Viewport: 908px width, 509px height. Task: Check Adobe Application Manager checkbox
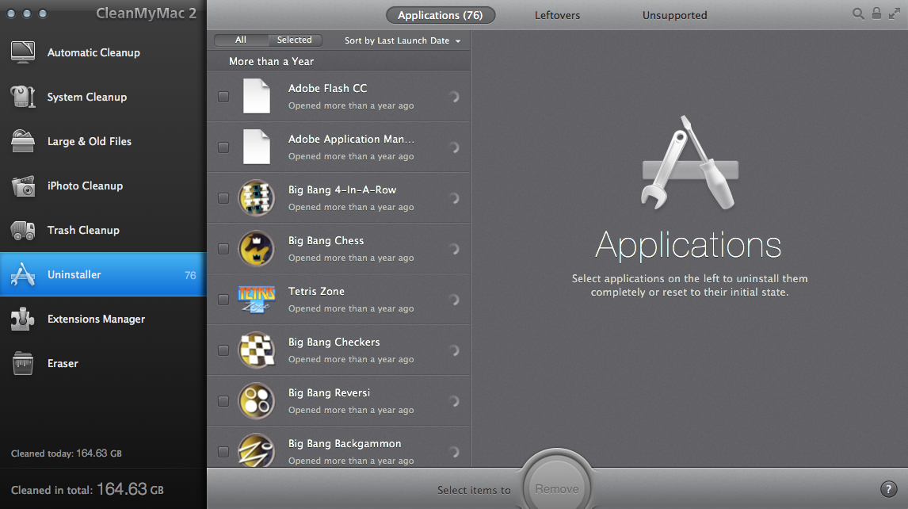(x=223, y=147)
